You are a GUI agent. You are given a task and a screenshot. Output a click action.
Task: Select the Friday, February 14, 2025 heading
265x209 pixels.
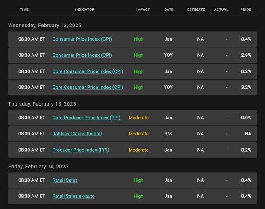pos(38,167)
